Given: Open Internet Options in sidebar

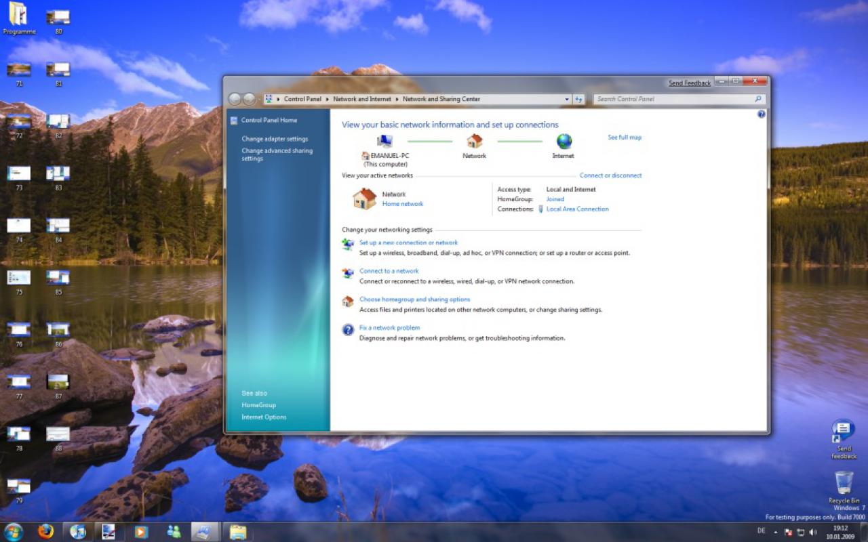Looking at the screenshot, I should (x=264, y=417).
